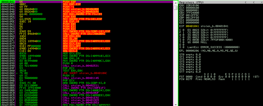Select CALL DWORD PTR DS:[40FE1F] line

click(x=84, y=88)
